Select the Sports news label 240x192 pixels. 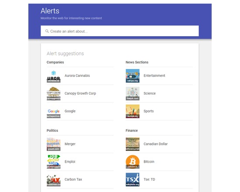149,111
